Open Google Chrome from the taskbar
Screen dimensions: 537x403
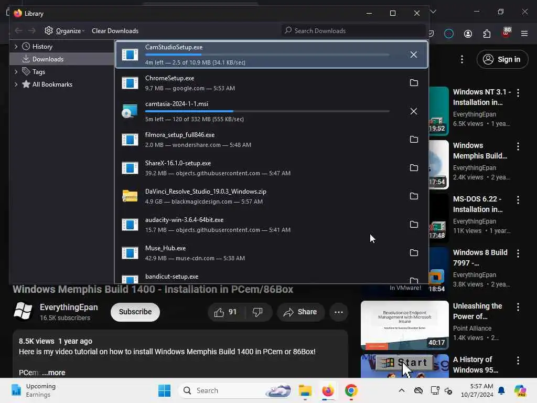coord(351,390)
